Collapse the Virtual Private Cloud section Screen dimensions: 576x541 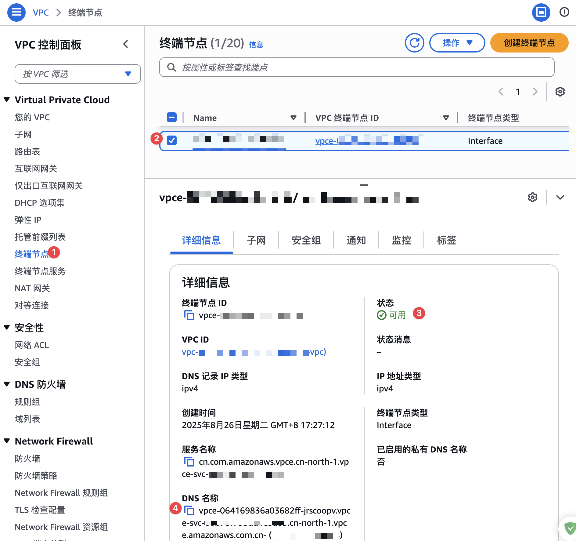(7, 100)
